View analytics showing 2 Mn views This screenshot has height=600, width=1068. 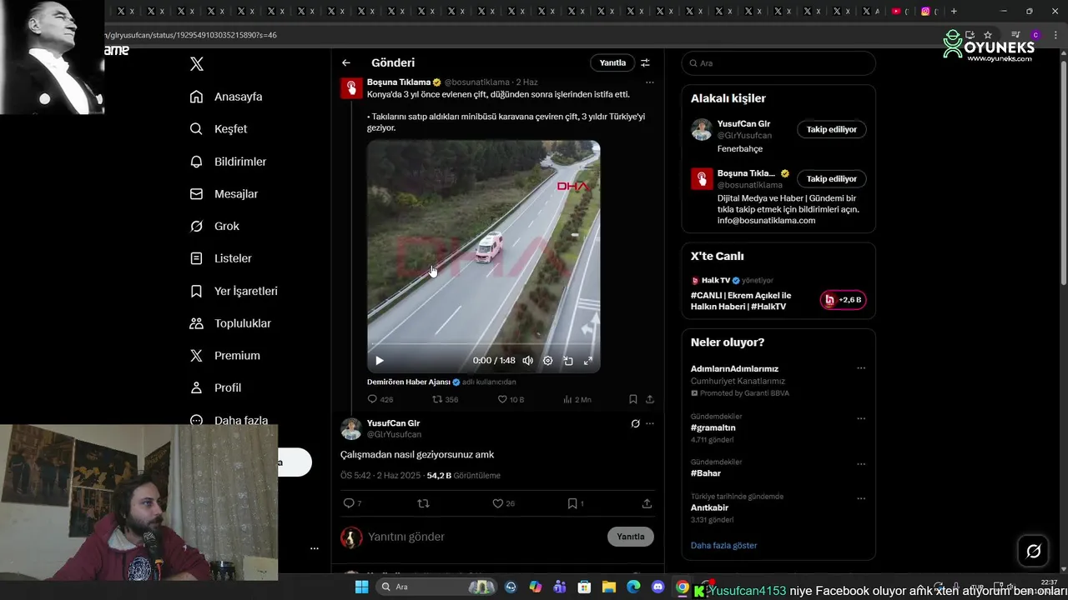tap(577, 400)
